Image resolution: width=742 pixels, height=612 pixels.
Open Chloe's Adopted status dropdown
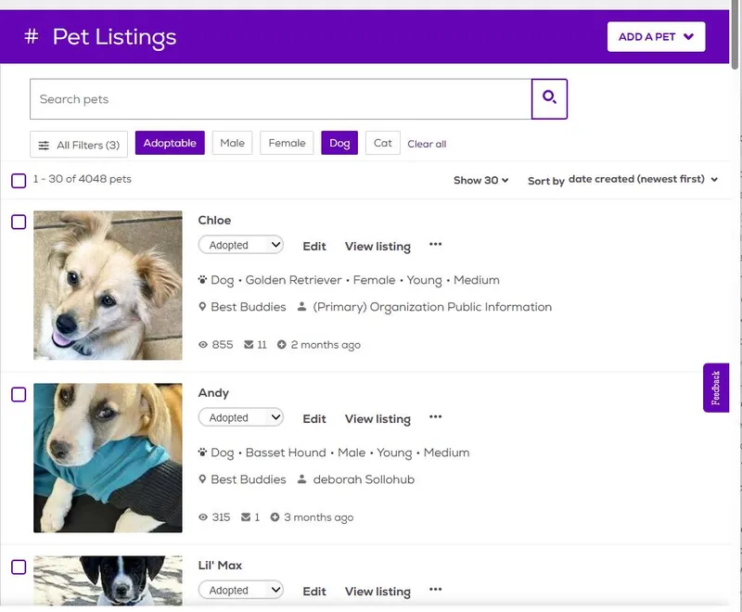coord(241,245)
